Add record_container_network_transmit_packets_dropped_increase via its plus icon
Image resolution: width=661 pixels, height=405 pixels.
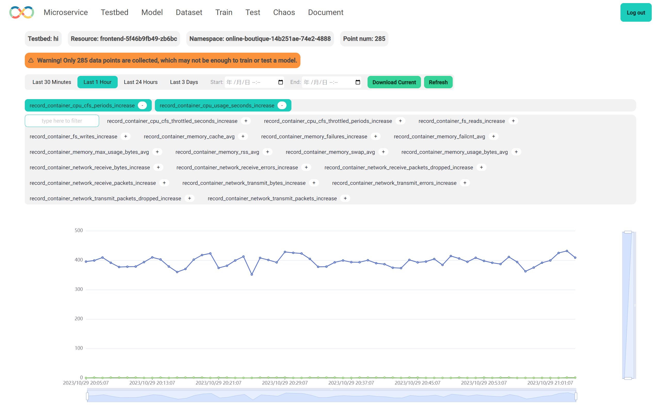(189, 198)
